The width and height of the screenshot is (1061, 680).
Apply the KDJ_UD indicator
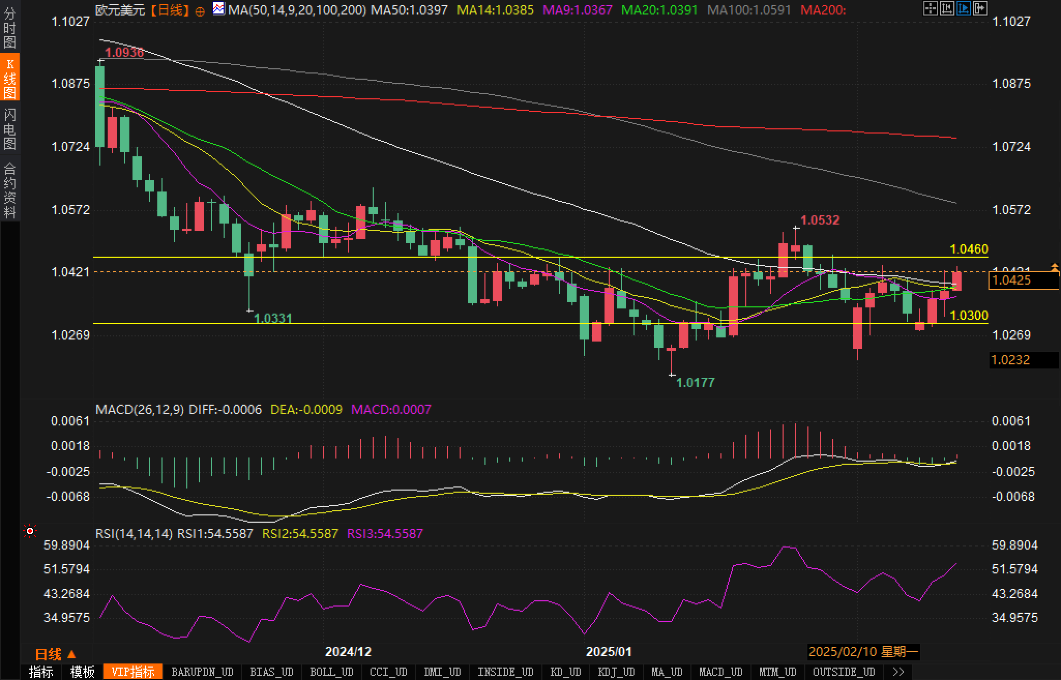point(616,672)
